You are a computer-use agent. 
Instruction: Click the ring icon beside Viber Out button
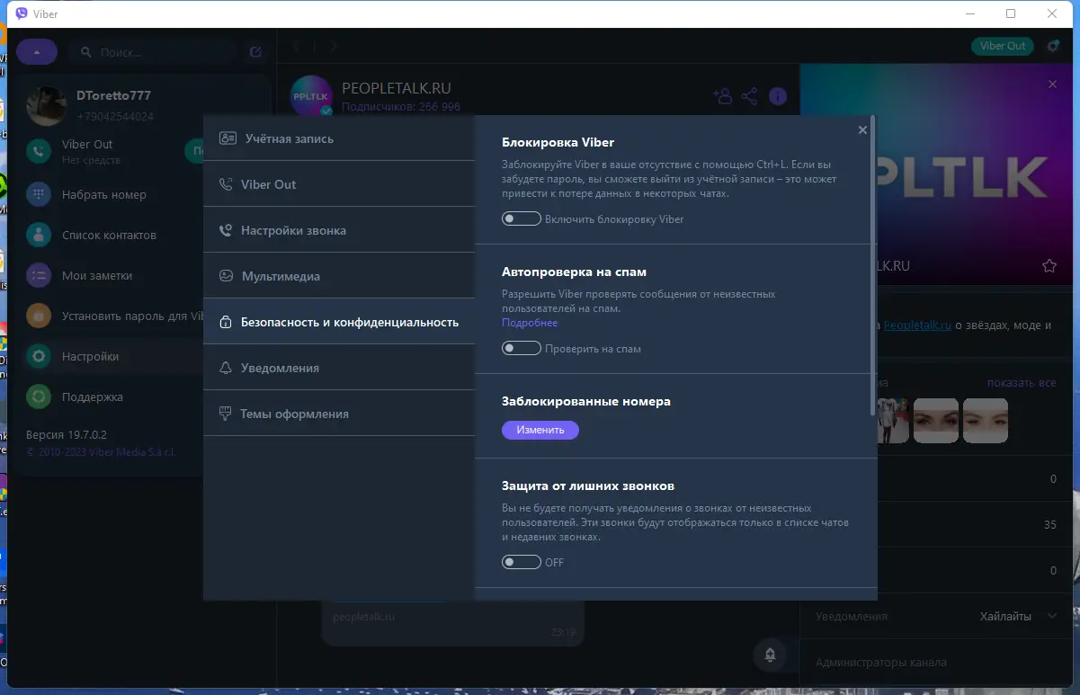click(1053, 46)
